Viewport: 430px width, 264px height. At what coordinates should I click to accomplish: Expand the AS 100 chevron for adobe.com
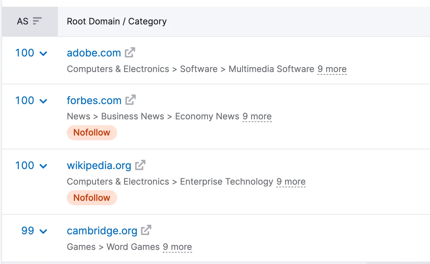pos(43,54)
